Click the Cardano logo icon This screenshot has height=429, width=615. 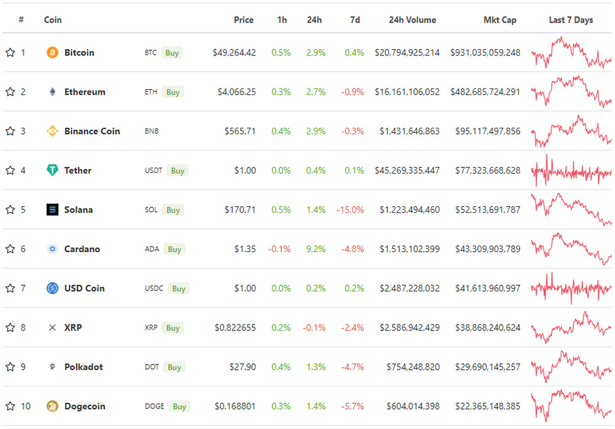tap(52, 249)
